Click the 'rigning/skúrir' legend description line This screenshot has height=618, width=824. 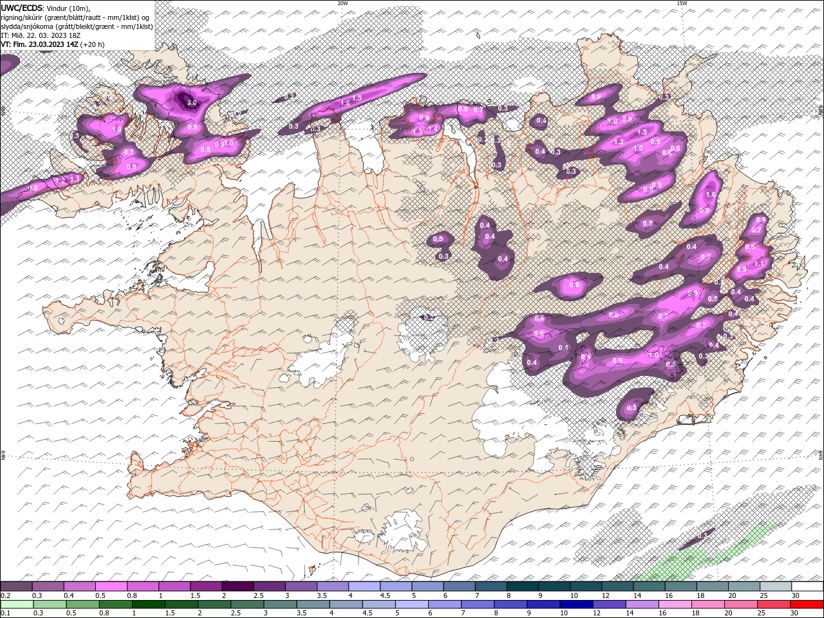[75, 17]
